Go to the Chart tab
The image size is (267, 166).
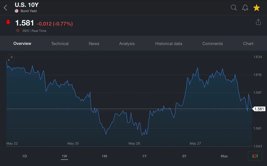tap(248, 44)
